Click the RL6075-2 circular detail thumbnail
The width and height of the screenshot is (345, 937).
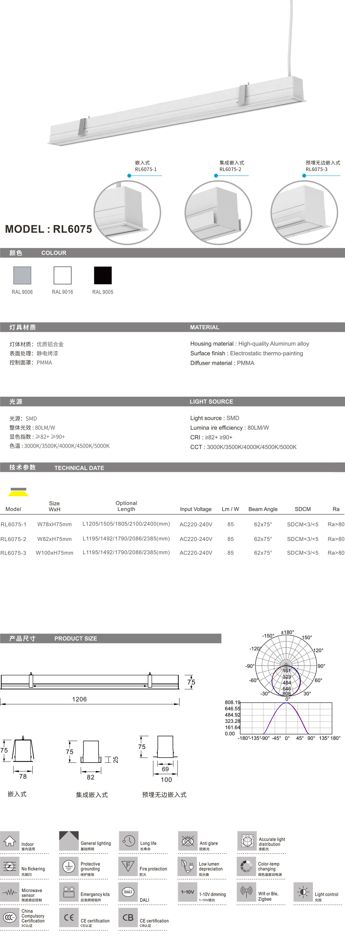218,213
